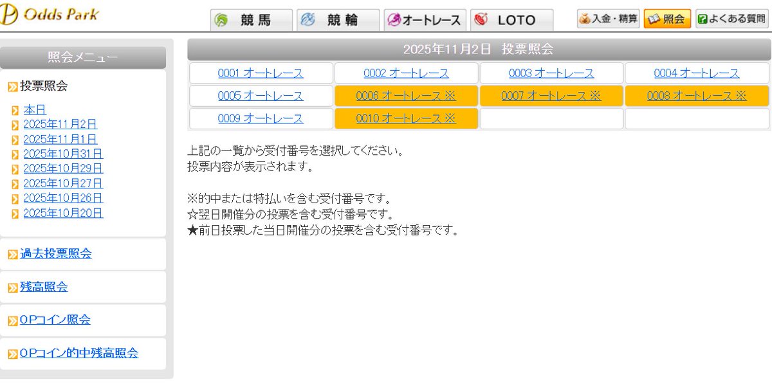772x391 pixels.
Task: Click the 2025年11月2日 投票照会 title bar
Action: 479,49
